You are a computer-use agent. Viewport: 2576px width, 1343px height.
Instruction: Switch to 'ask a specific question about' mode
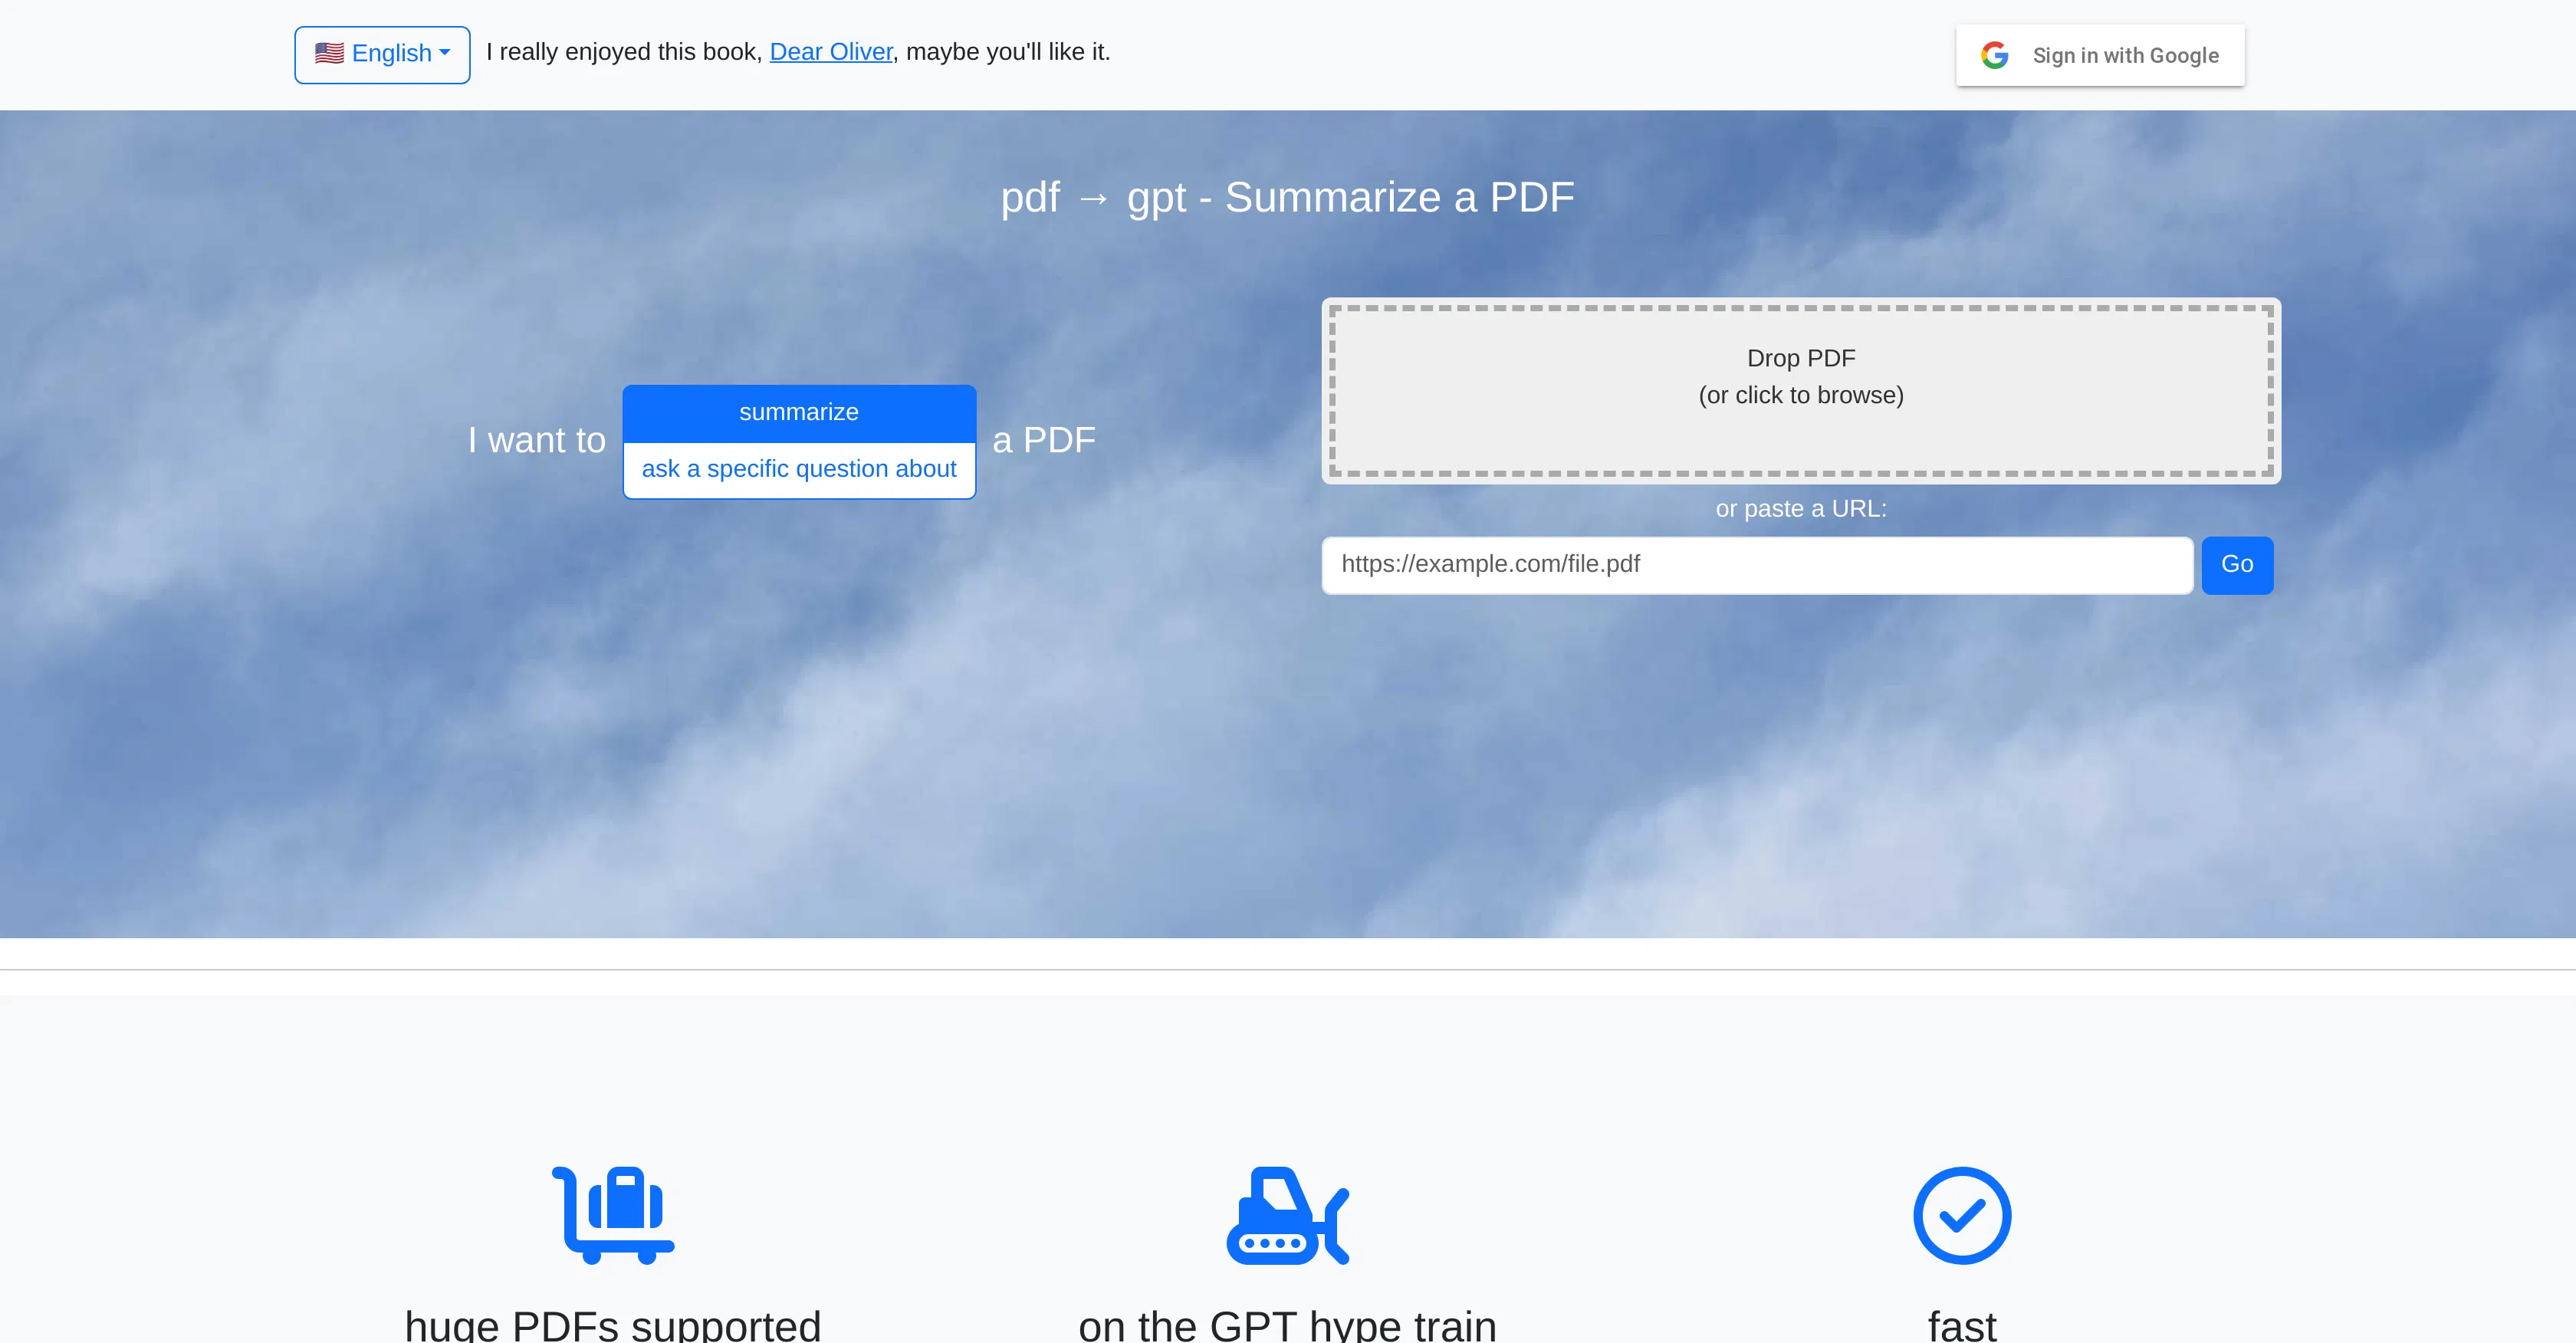[x=798, y=468]
